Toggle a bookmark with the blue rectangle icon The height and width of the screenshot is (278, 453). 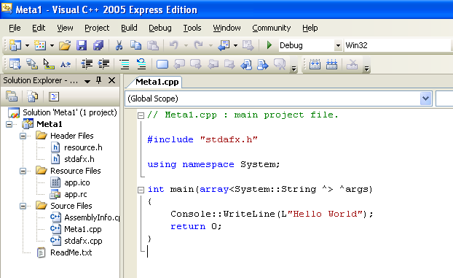click(162, 64)
